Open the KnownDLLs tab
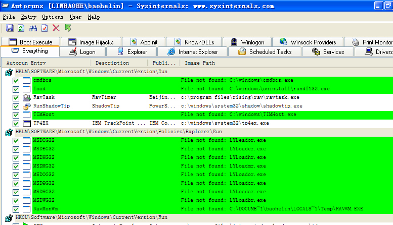Viewport: 393px width, 225px height. pyautogui.click(x=194, y=42)
